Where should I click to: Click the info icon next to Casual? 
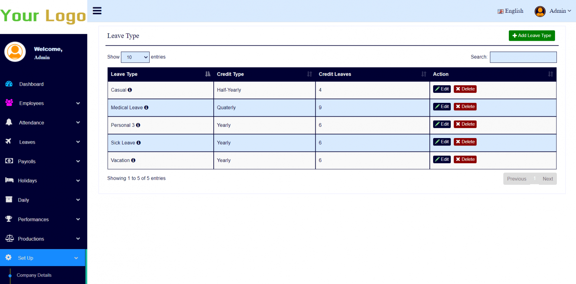point(130,89)
